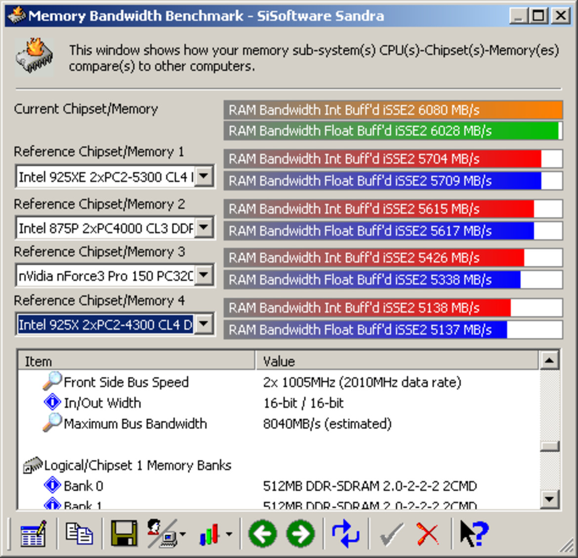The image size is (578, 558).
Task: Click the list scrollbar thumb
Action: point(549,446)
